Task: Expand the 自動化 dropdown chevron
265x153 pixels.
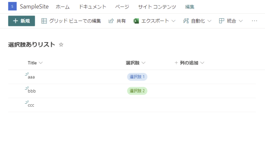Action: [210, 21]
